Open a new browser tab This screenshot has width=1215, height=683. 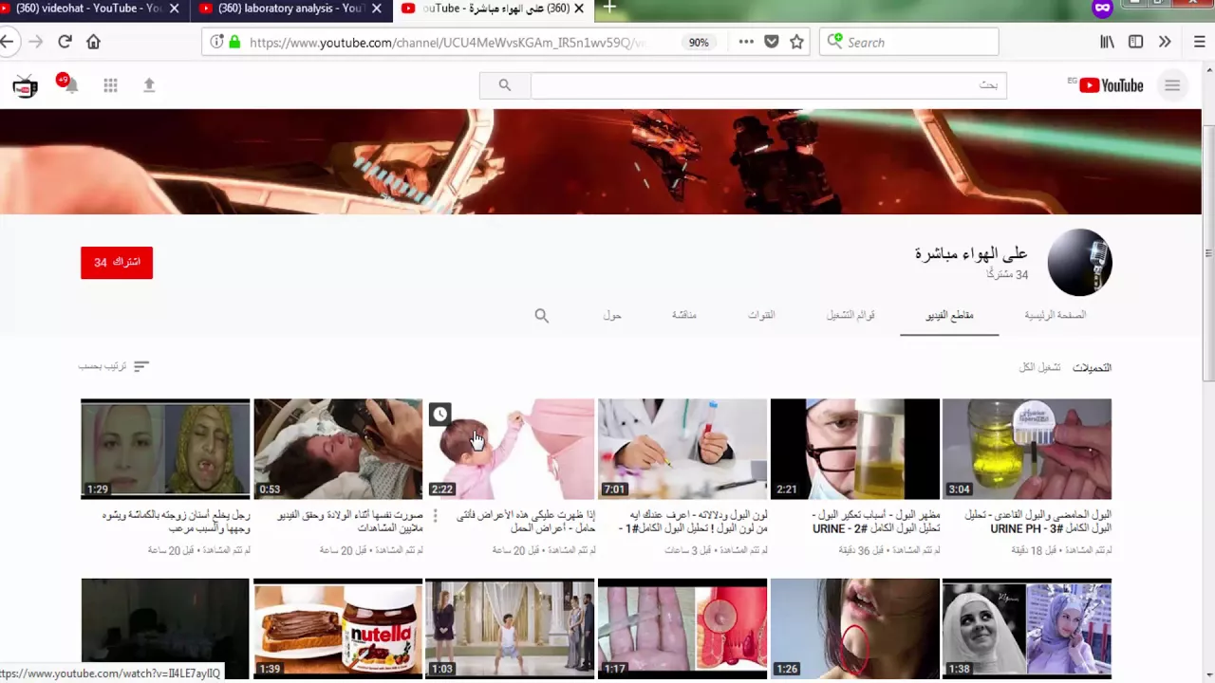click(x=609, y=8)
